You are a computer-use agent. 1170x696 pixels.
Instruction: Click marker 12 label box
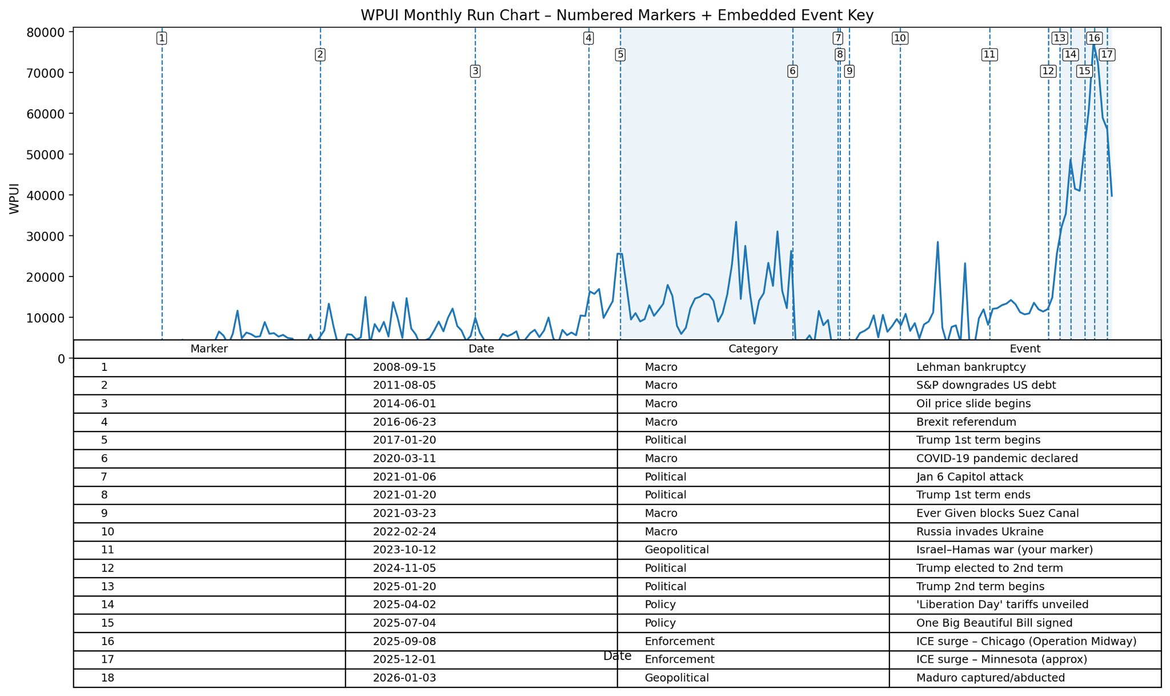tap(1048, 71)
